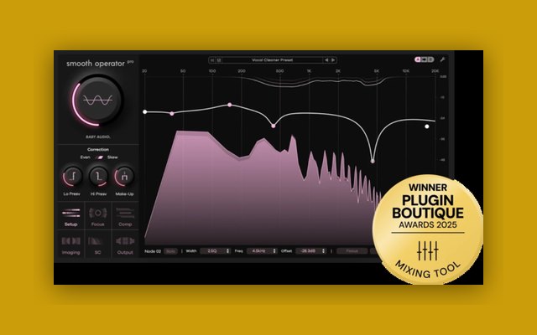
Task: Click the Width 2.5Q value field
Action: tap(215, 251)
